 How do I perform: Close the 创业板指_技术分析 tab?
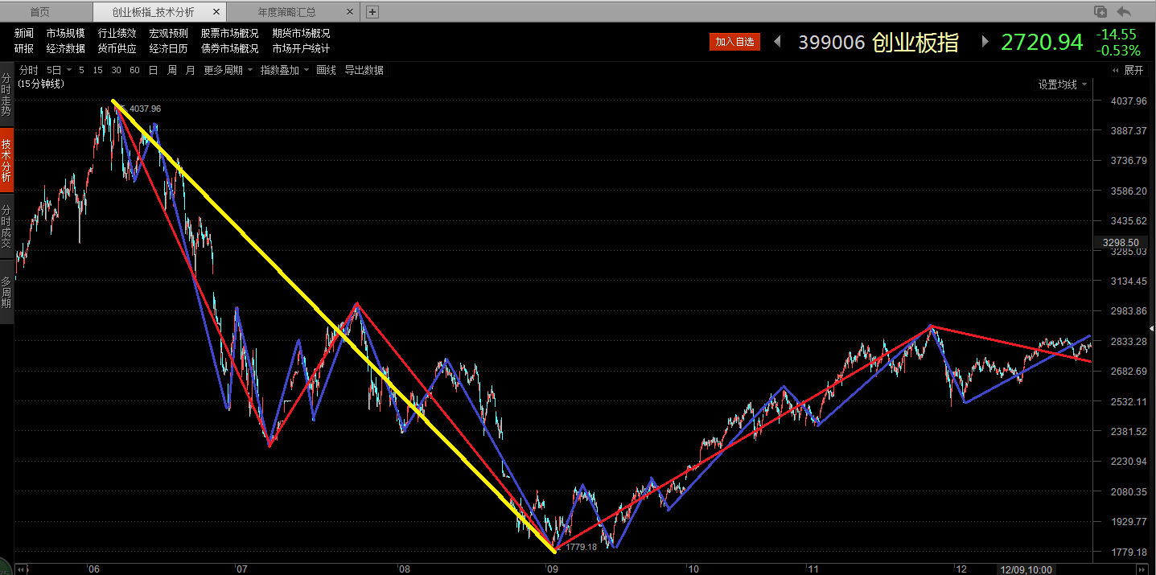216,12
